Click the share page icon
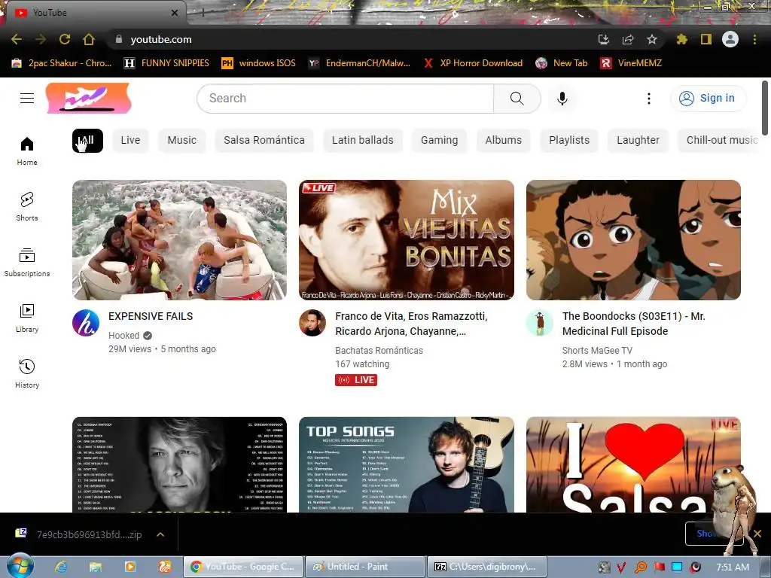 [x=628, y=39]
